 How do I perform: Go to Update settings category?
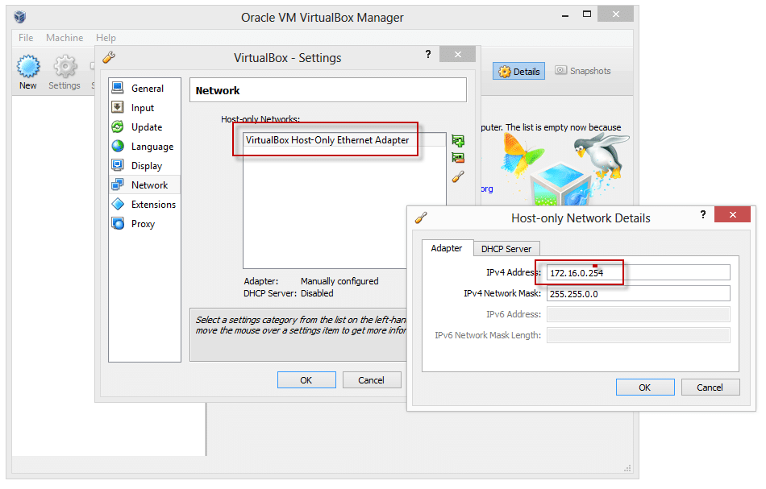tap(146, 127)
